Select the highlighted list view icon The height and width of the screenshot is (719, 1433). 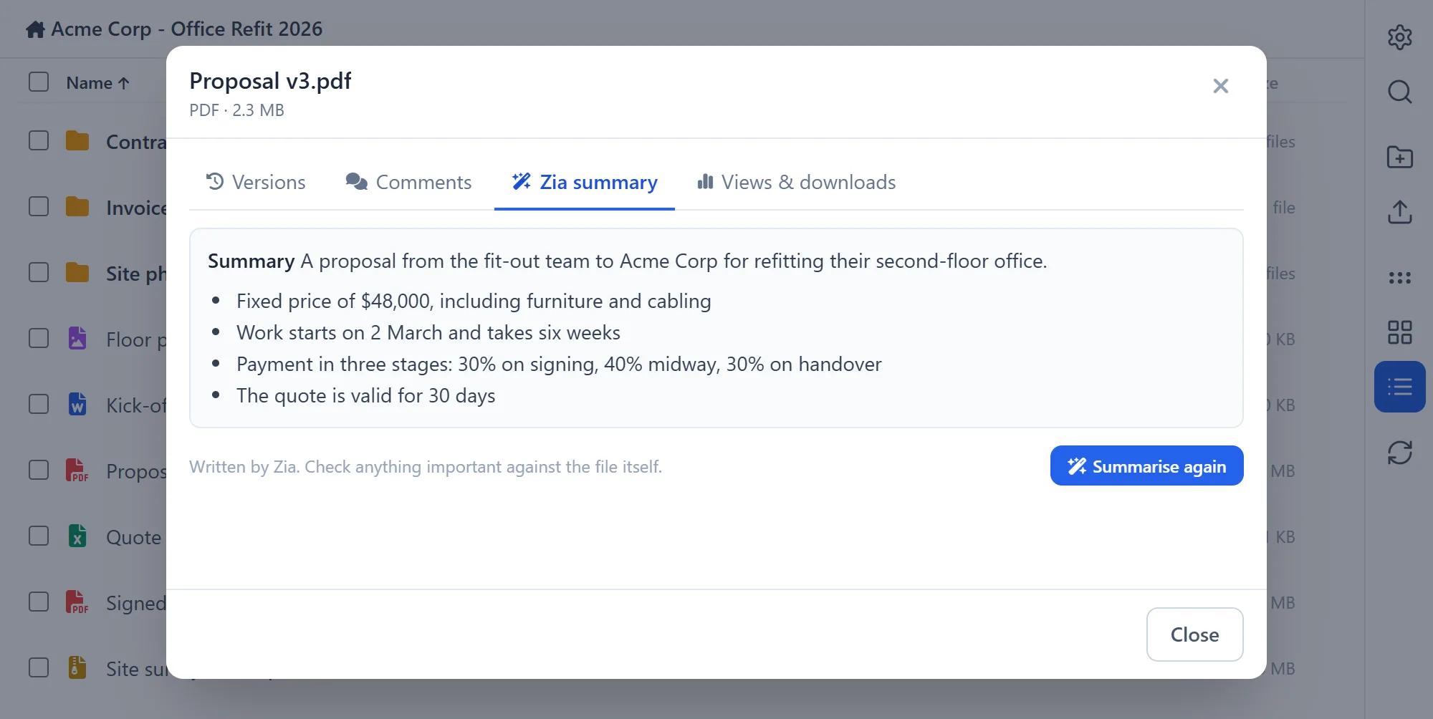1399,387
